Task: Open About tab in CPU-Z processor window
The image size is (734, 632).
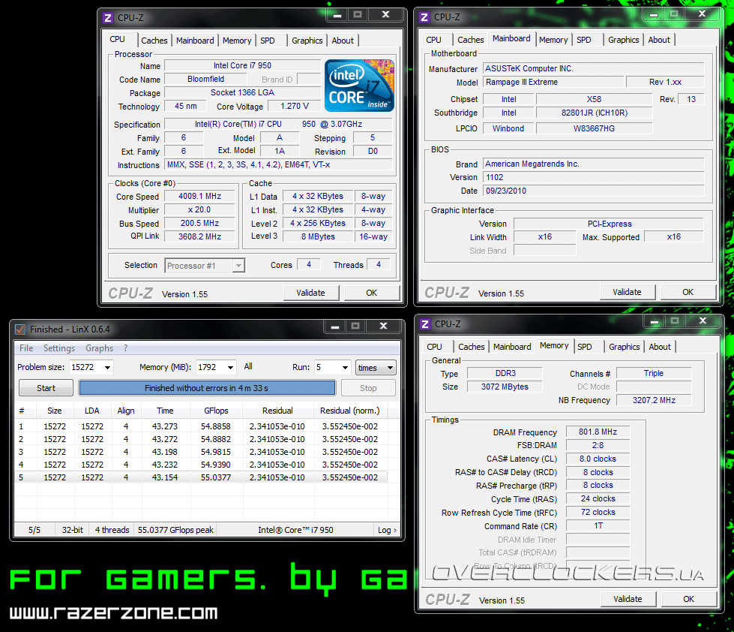Action: (x=343, y=41)
